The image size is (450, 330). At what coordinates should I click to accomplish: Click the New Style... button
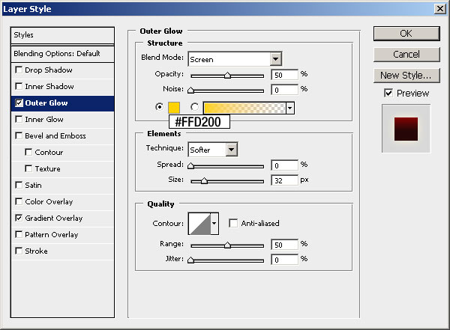406,76
